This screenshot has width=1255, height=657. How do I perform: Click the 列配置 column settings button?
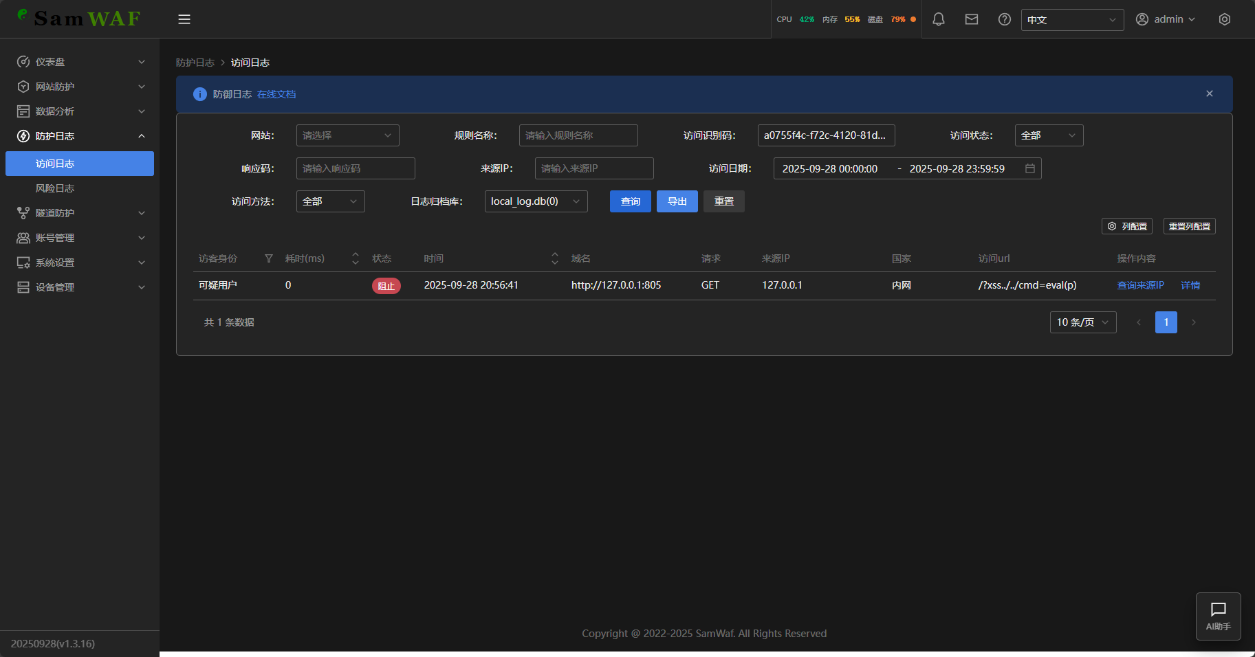tap(1126, 226)
